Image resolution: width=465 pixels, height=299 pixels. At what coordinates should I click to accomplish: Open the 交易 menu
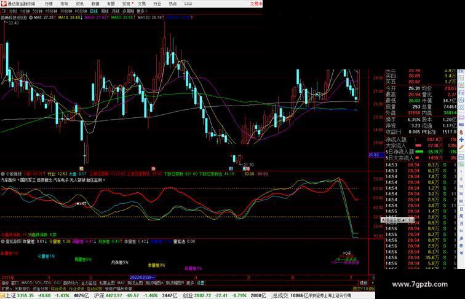(141, 4)
